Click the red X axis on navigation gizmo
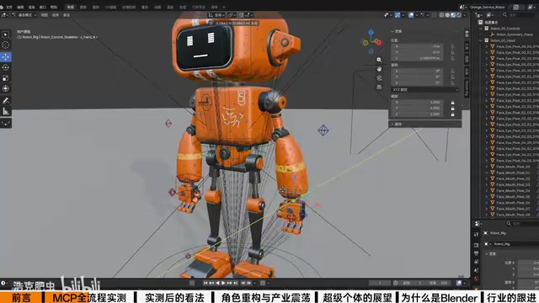539x303 pixels. coord(379,43)
